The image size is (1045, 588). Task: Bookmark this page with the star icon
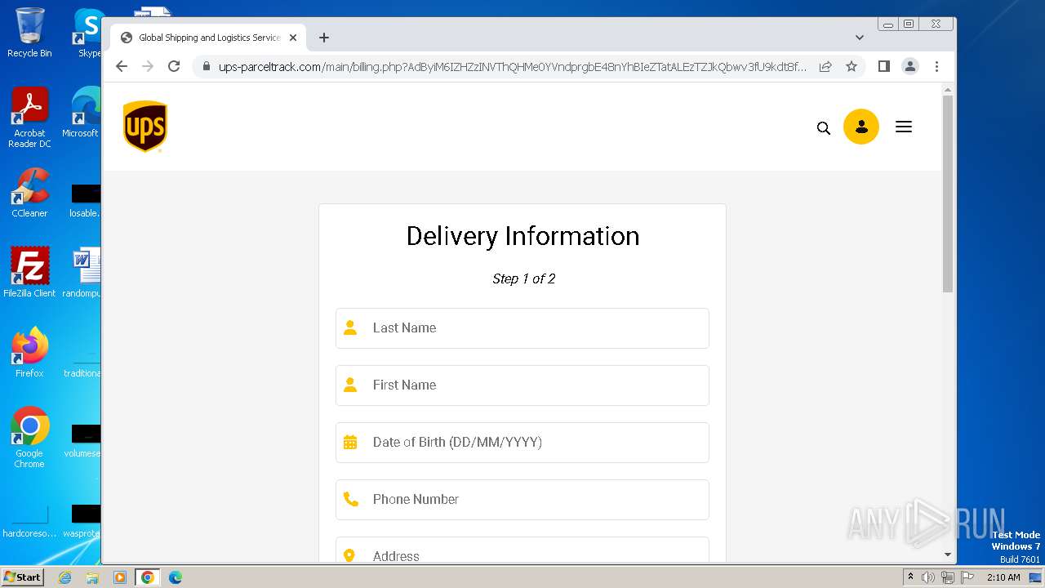point(852,66)
